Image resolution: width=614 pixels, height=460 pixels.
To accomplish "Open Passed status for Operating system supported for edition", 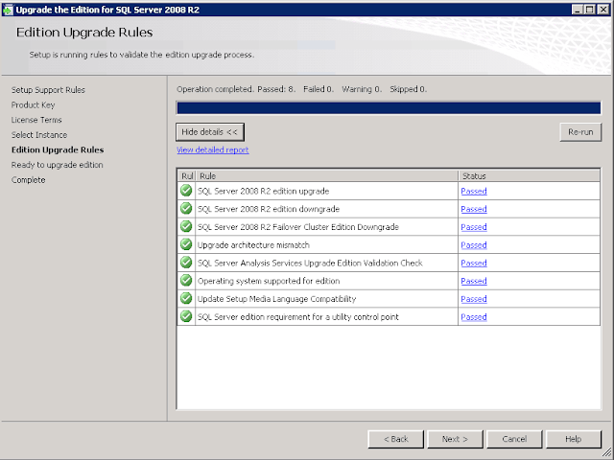I will pos(474,281).
